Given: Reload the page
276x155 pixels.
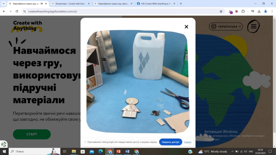Looking at the screenshot, I should (17, 11).
